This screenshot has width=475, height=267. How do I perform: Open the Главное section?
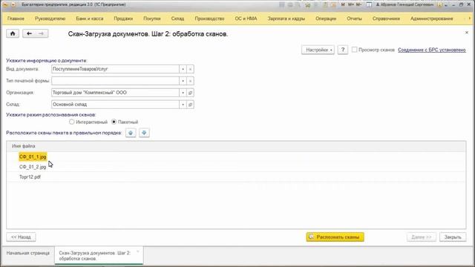[16, 19]
